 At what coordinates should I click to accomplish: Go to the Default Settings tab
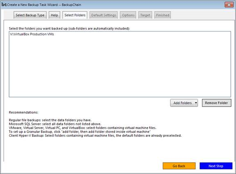pos(104,15)
